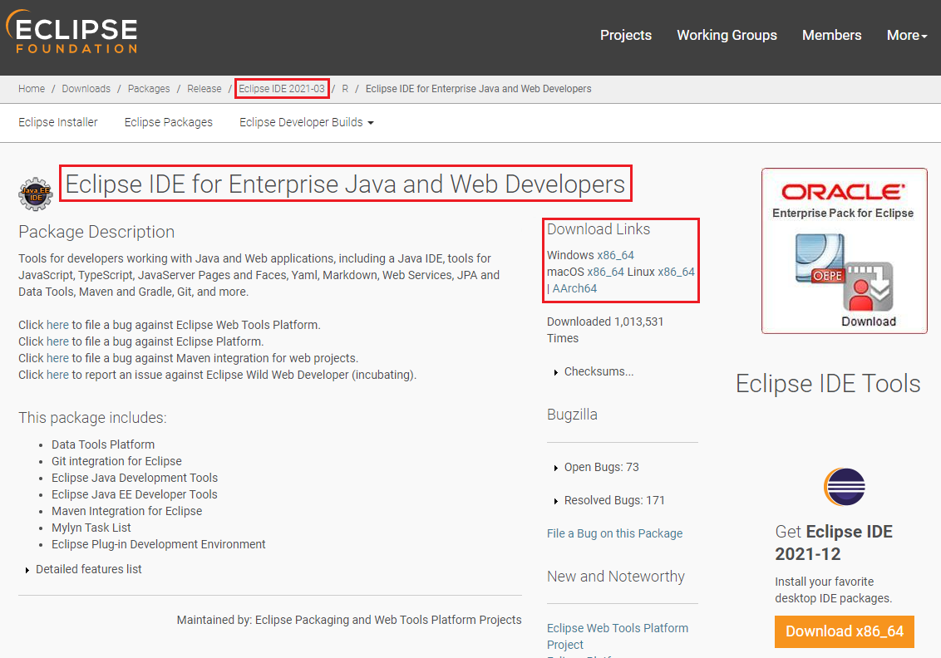941x658 pixels.
Task: Expand Open Bugs: 73 entry
Action: coord(601,467)
